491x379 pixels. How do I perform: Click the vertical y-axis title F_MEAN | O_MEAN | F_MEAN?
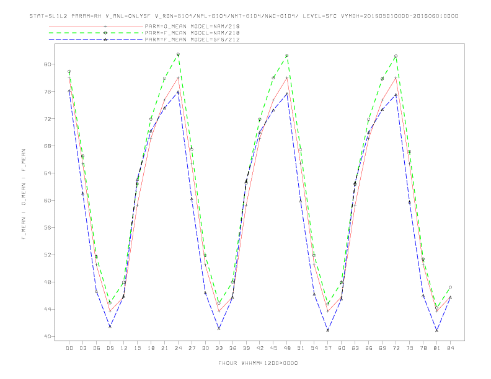(24, 194)
